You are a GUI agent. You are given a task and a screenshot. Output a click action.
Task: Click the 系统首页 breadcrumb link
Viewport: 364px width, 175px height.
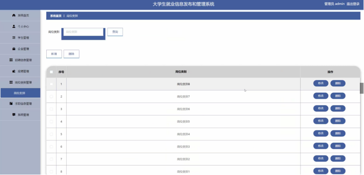[56, 16]
